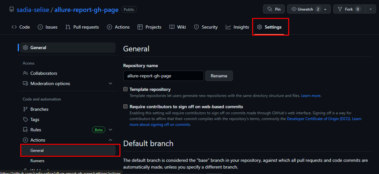Click the fork icon on the Fork button
Image resolution: width=379 pixels, height=174 pixels.
tap(340, 9)
